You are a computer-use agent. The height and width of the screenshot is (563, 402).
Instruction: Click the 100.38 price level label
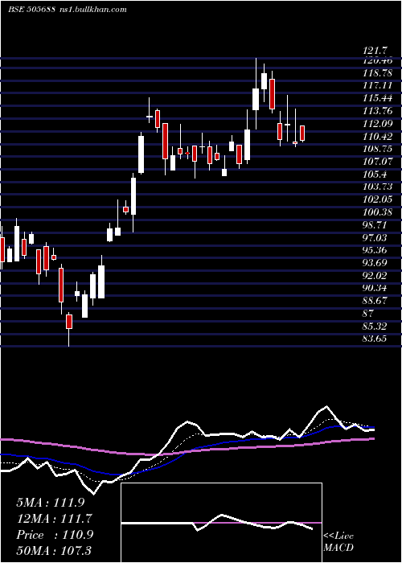pos(378,212)
